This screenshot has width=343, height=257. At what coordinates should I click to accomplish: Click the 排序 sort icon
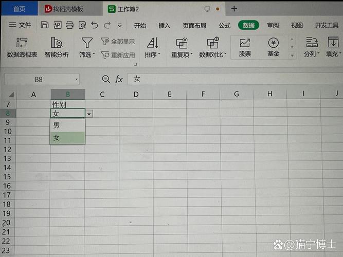(152, 43)
